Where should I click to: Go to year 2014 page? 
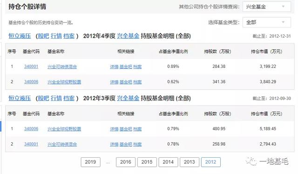[168, 162]
